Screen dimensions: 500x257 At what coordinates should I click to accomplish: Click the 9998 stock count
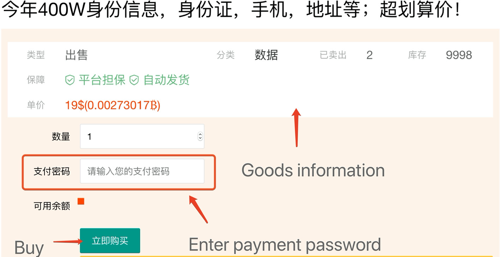pos(459,55)
